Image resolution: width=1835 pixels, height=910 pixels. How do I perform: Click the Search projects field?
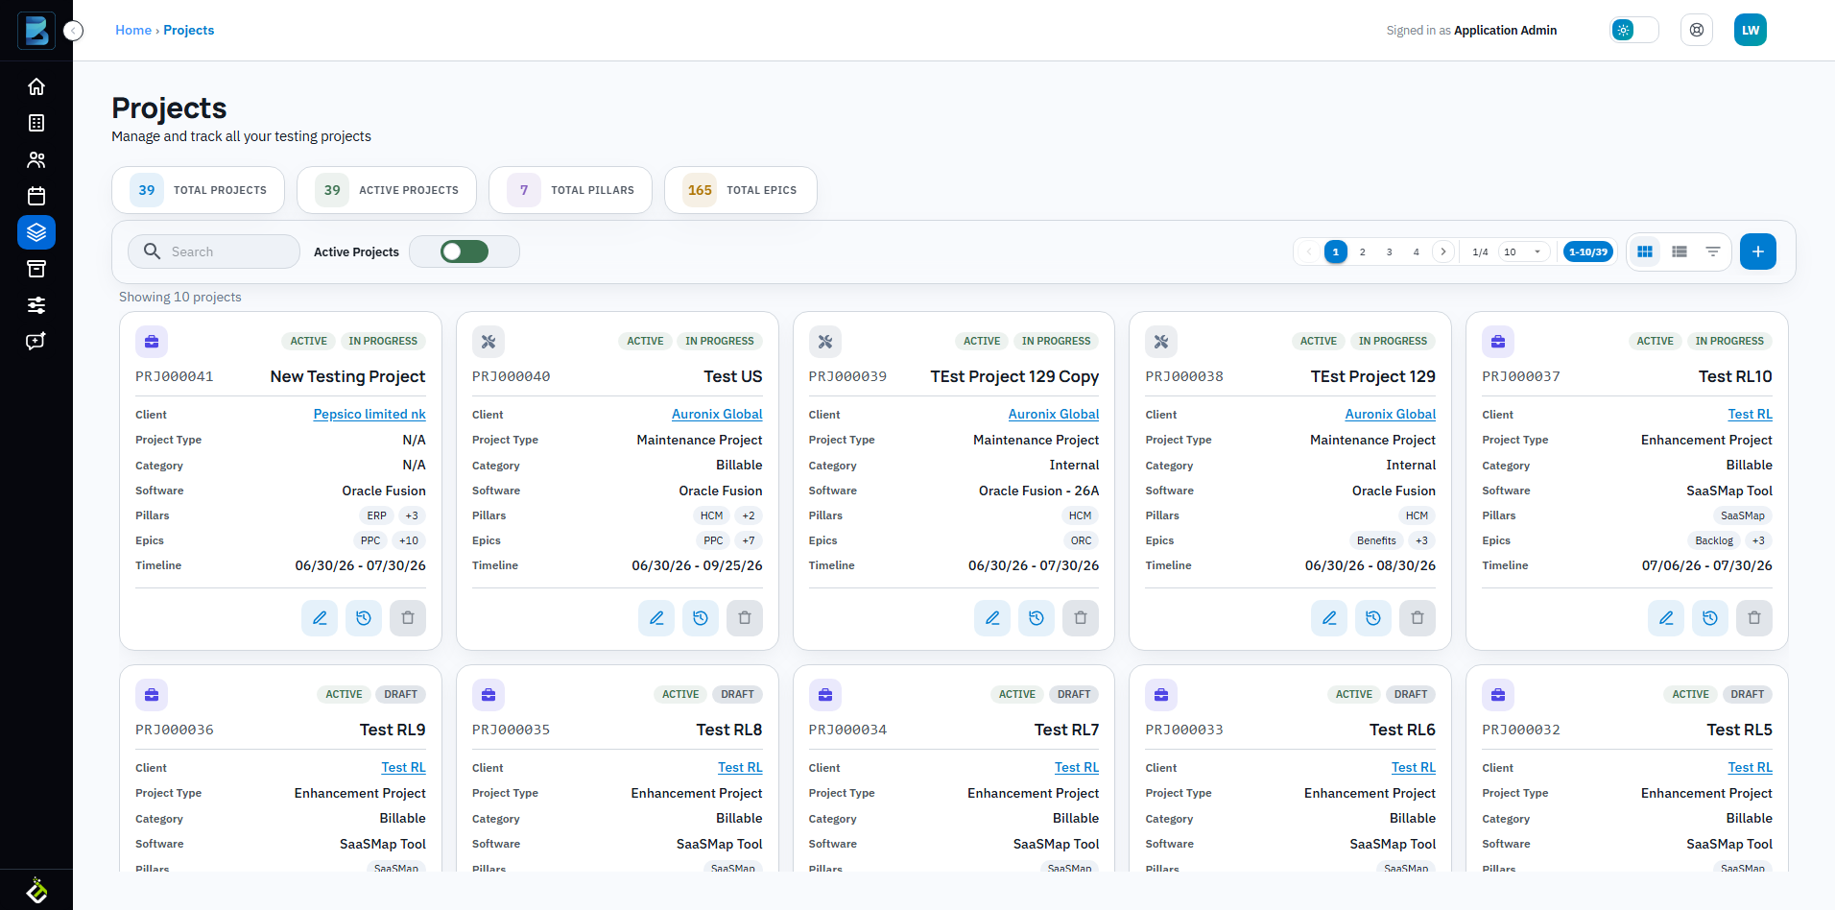pyautogui.click(x=214, y=251)
